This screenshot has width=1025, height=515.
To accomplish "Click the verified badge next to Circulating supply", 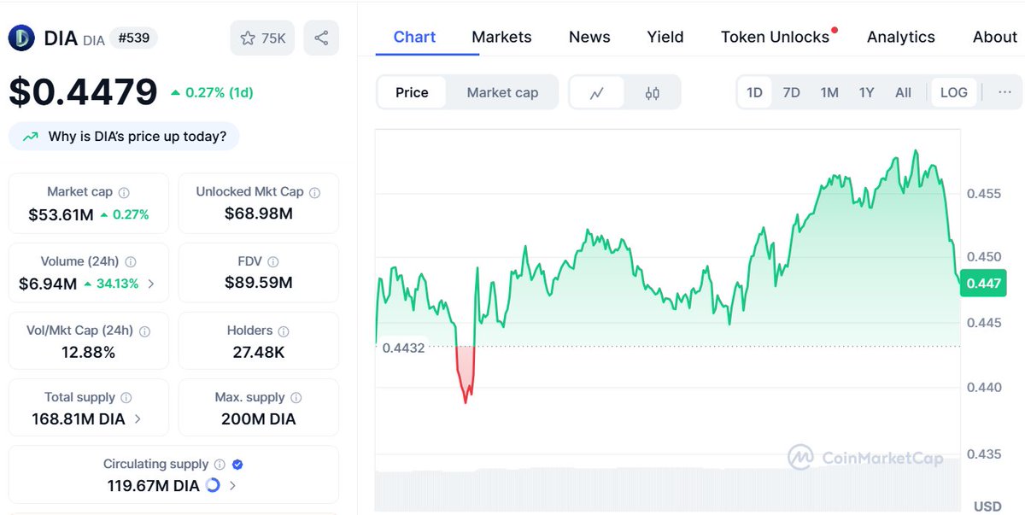I will 238,465.
